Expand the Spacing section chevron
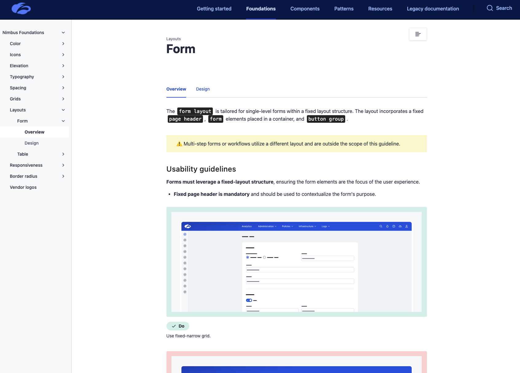Screen dimensions: 520x373 click(x=63, y=88)
